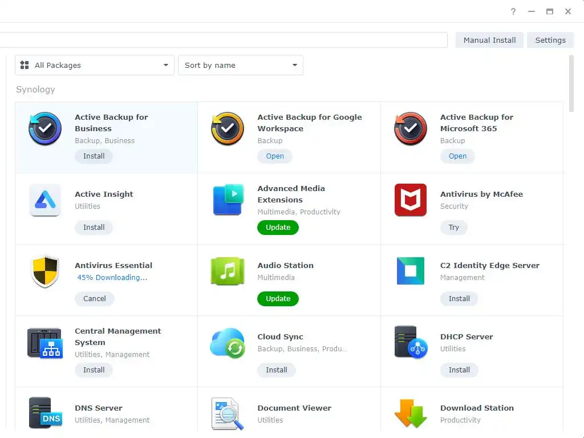
Task: Click the 'Synology' section heading
Action: point(35,90)
